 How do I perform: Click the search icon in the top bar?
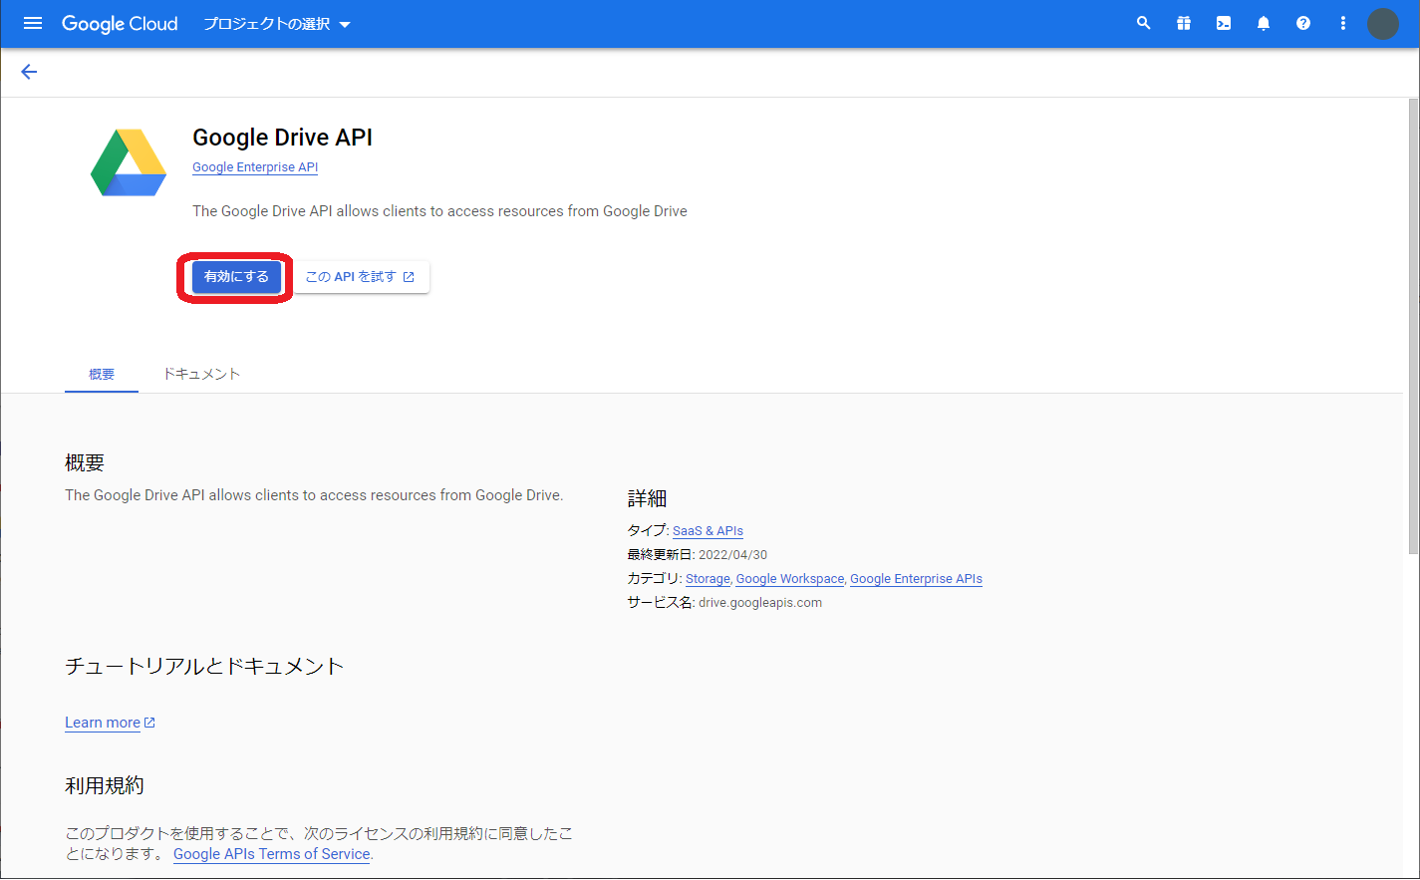click(1143, 22)
